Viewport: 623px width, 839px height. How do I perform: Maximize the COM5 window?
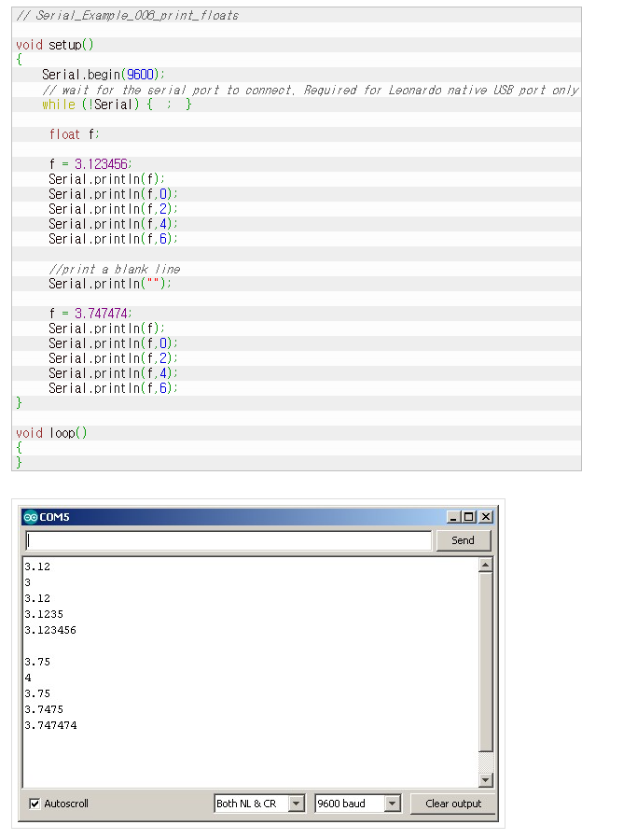(469, 517)
